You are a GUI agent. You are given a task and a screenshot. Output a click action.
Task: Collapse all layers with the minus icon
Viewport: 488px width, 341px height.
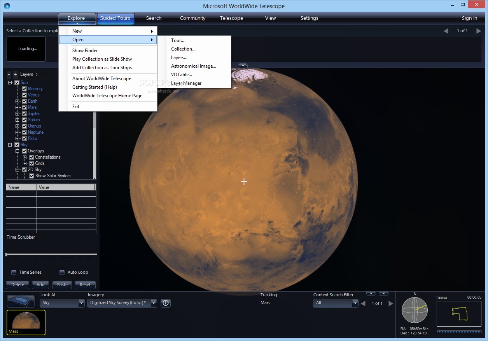(x=9, y=74)
